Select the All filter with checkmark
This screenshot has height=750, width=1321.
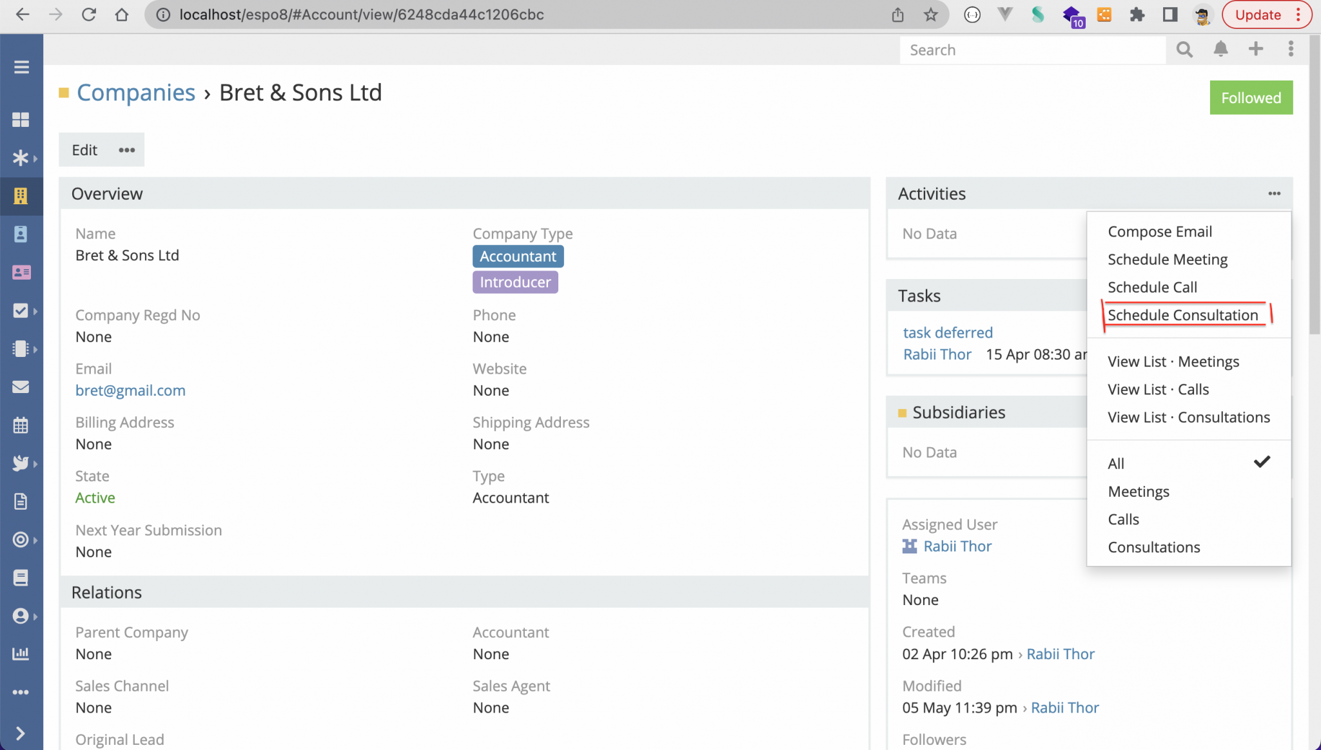tap(1116, 463)
